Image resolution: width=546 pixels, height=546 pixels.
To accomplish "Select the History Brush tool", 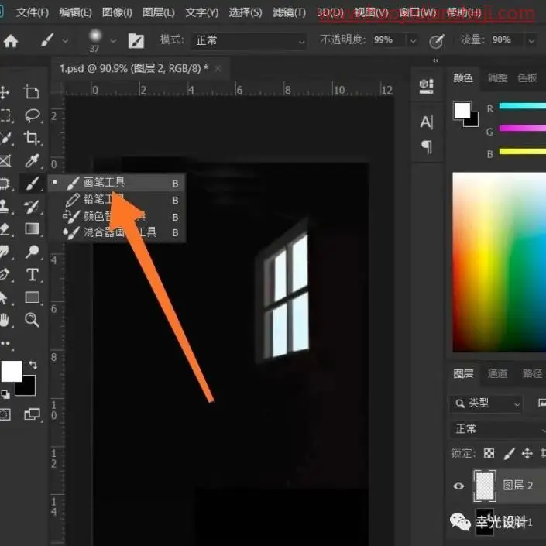I will (x=32, y=206).
